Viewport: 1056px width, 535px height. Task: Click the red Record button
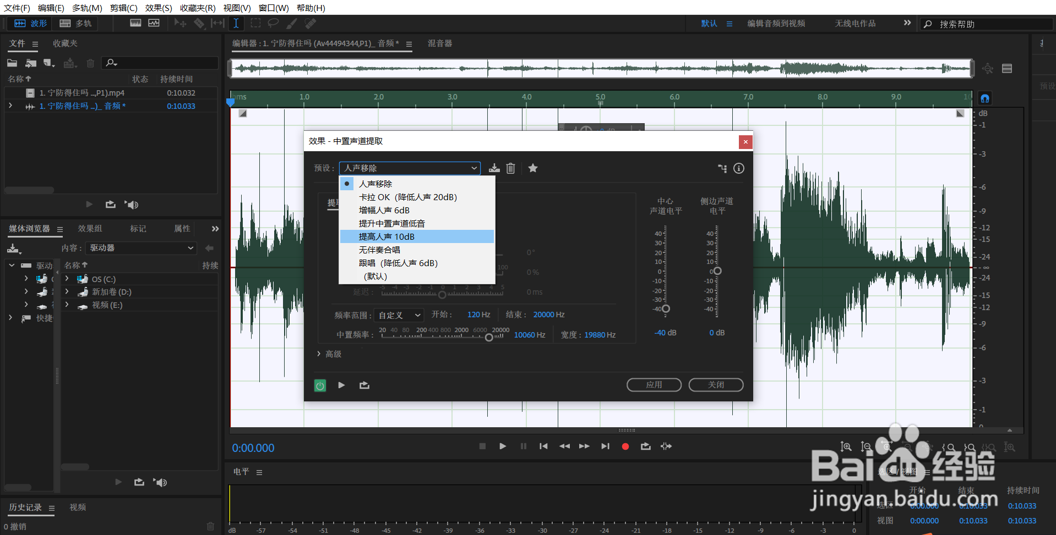(x=625, y=446)
